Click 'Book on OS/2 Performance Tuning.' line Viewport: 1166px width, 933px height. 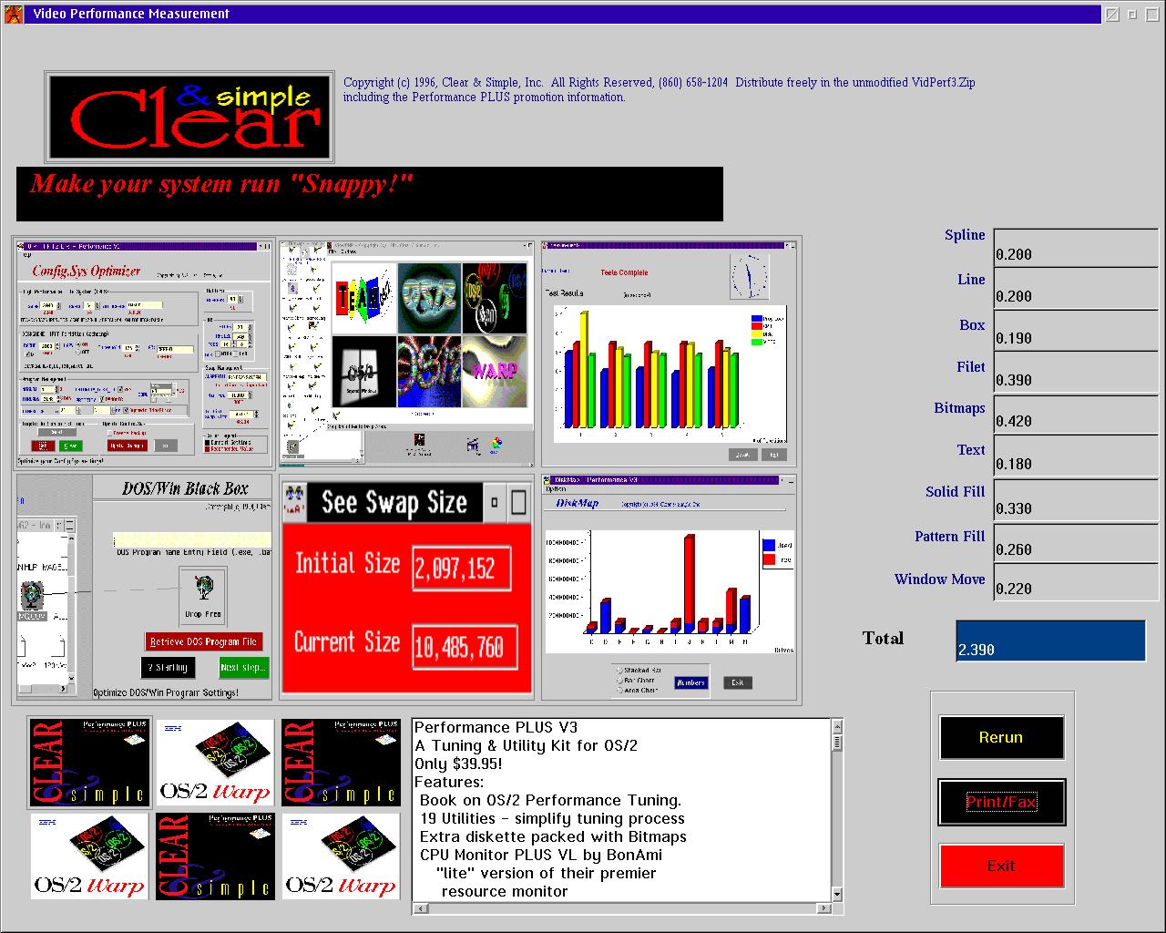(x=551, y=800)
